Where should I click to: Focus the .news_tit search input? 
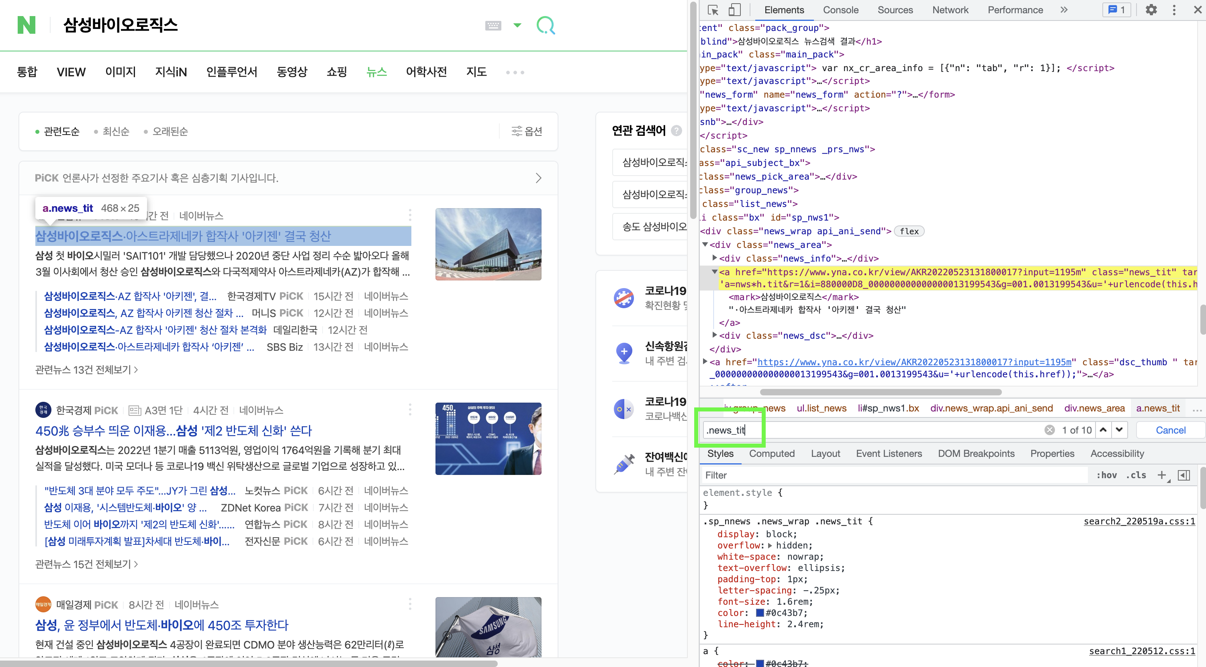click(x=873, y=430)
